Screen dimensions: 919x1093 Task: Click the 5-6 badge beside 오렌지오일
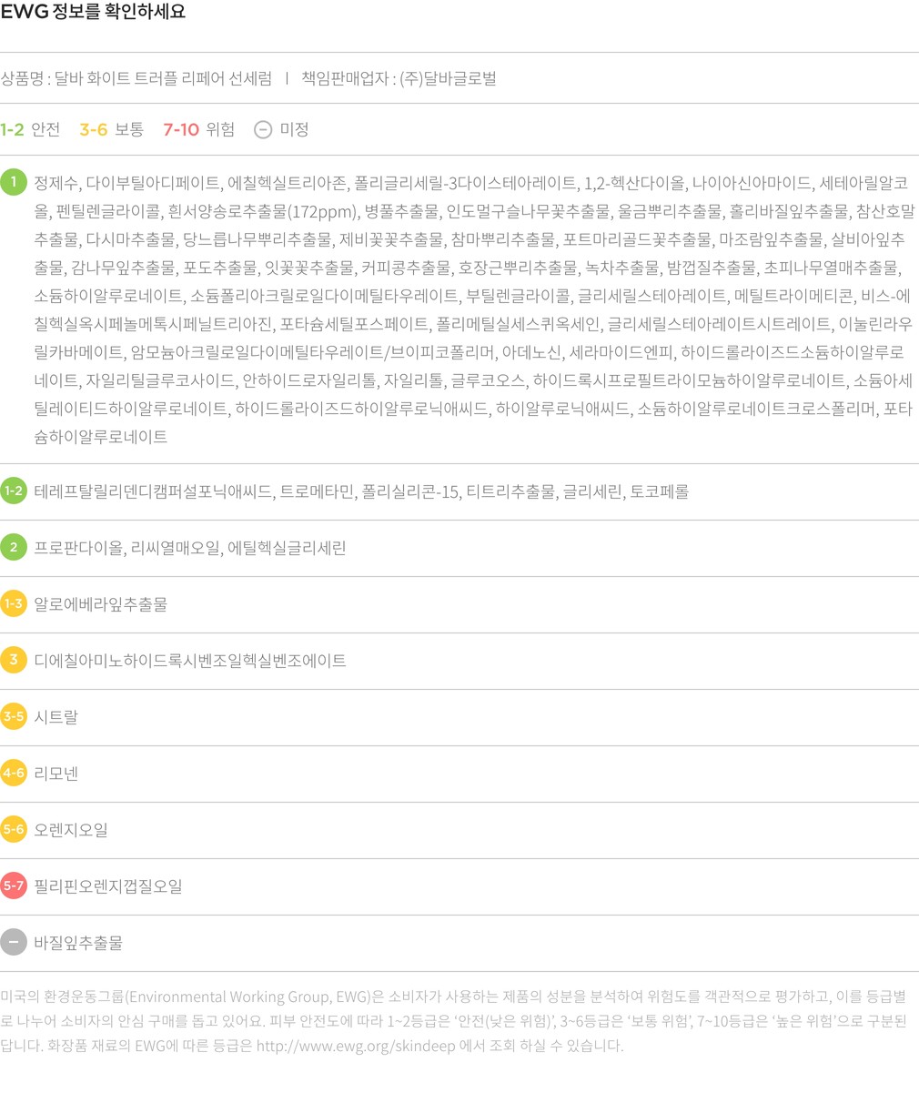click(14, 830)
